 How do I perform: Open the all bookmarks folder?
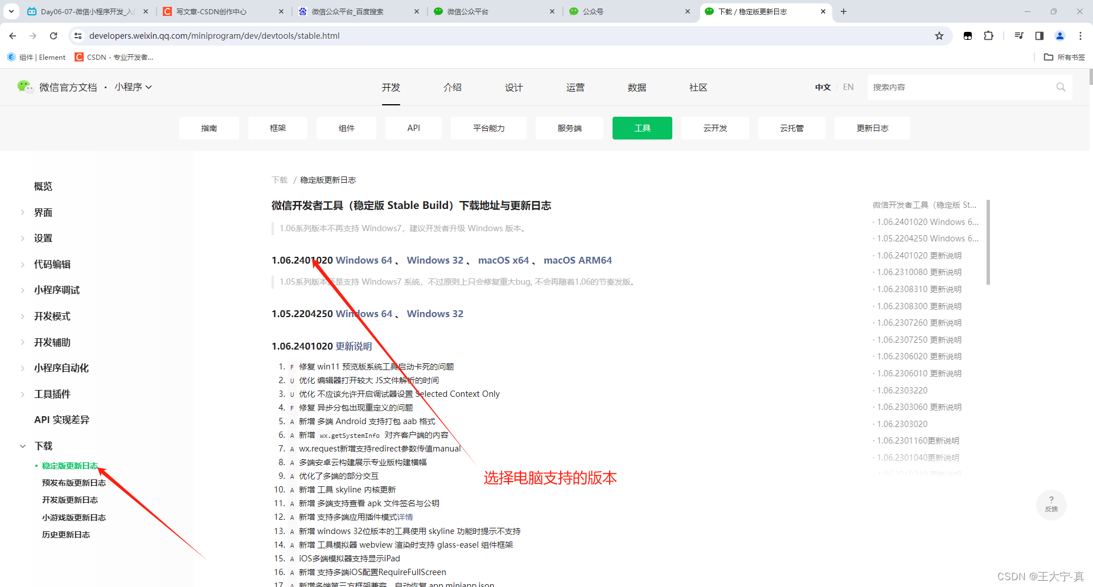(x=1065, y=57)
